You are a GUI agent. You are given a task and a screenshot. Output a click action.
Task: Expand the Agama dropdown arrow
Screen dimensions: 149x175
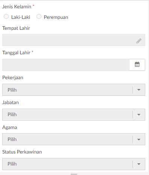coord(139,140)
